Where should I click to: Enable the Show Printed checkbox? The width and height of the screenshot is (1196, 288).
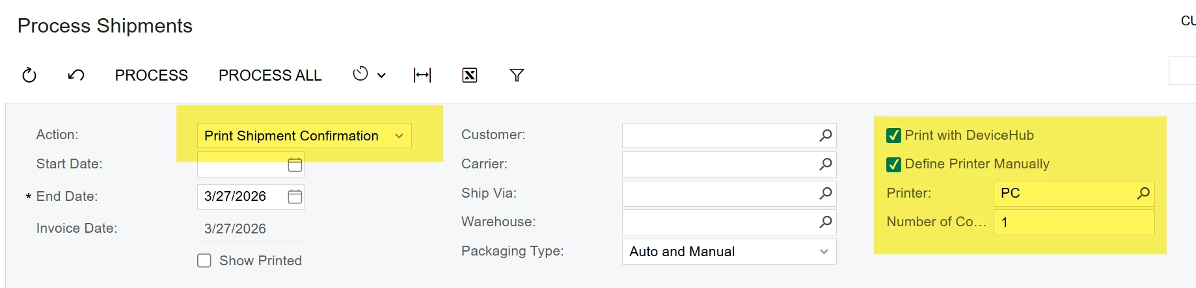pos(204,261)
